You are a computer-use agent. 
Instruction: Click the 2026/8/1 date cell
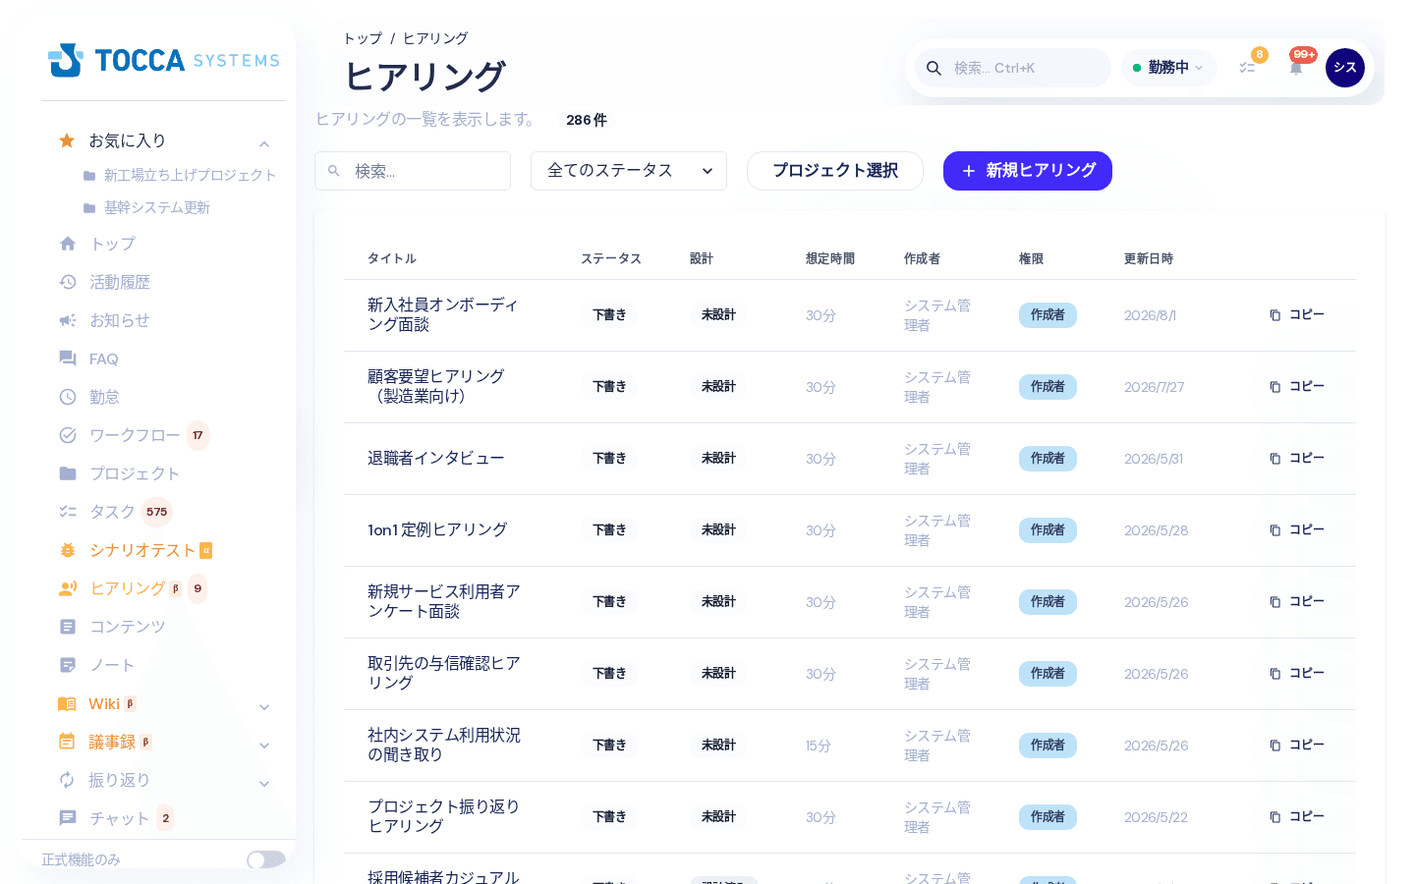click(1150, 315)
